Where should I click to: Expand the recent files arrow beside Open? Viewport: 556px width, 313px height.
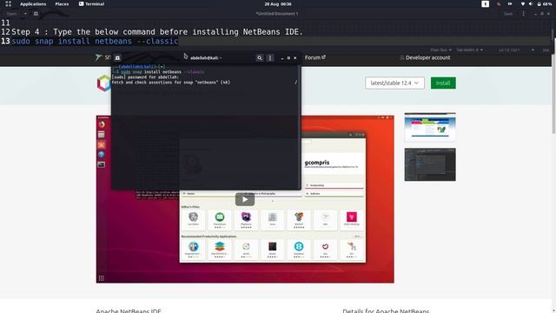tap(25, 14)
